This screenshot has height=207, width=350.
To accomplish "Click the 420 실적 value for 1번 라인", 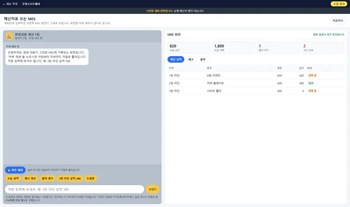I will coord(301,76).
